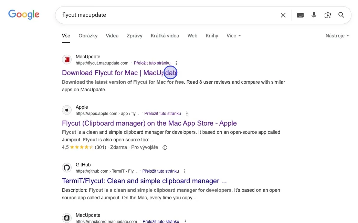Click the https://flycut.macupdate.com URL text
This screenshot has height=223, width=358.
click(102, 63)
